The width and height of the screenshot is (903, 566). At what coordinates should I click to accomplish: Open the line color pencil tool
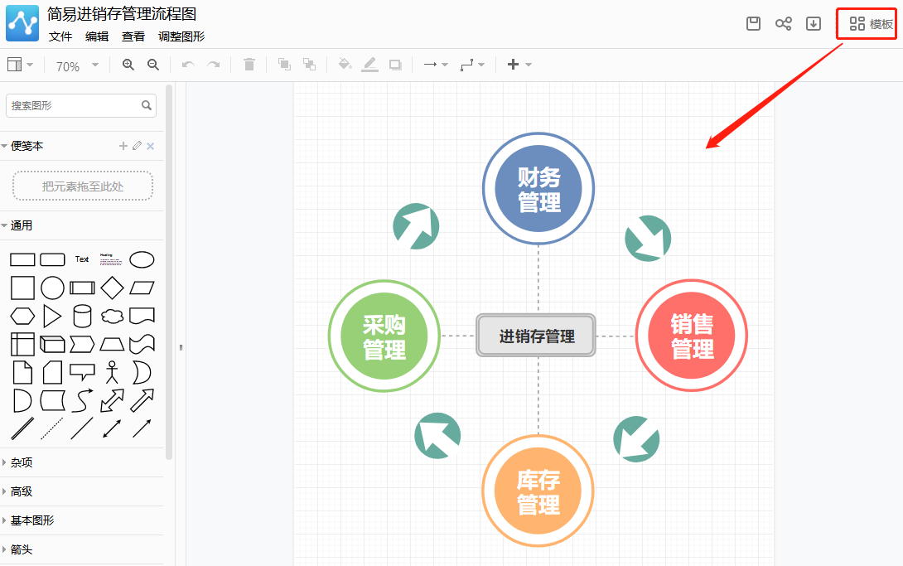click(x=369, y=65)
